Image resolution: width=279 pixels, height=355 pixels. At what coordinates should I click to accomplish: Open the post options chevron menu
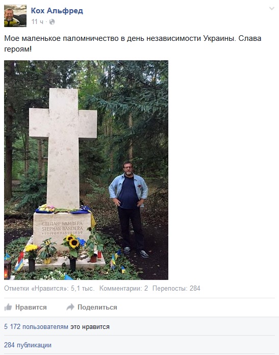pyautogui.click(x=272, y=9)
